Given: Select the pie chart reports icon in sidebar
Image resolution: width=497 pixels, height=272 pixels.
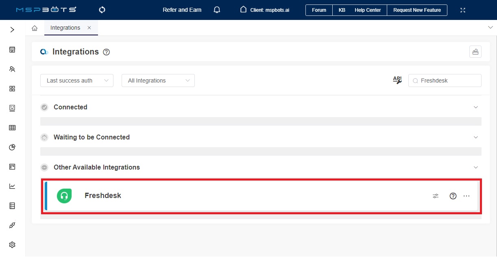Looking at the screenshot, I should [12, 147].
